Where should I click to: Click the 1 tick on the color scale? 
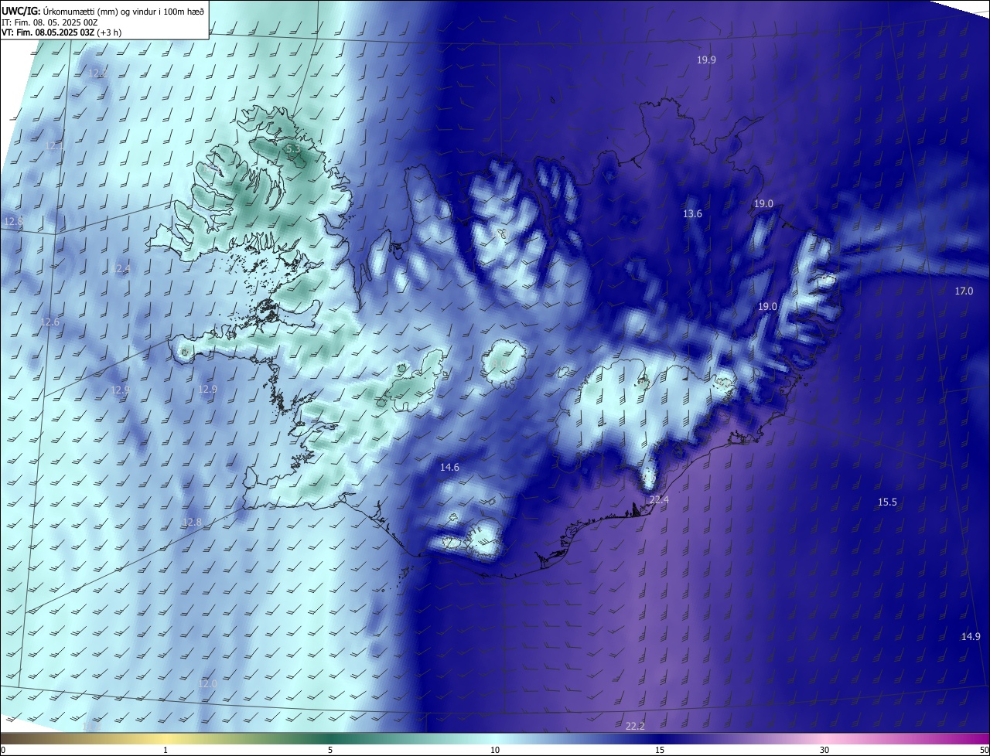166,750
